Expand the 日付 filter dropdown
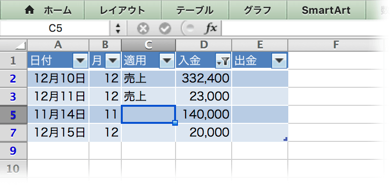 click(80, 61)
